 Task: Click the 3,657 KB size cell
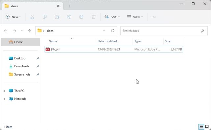pos(176,49)
